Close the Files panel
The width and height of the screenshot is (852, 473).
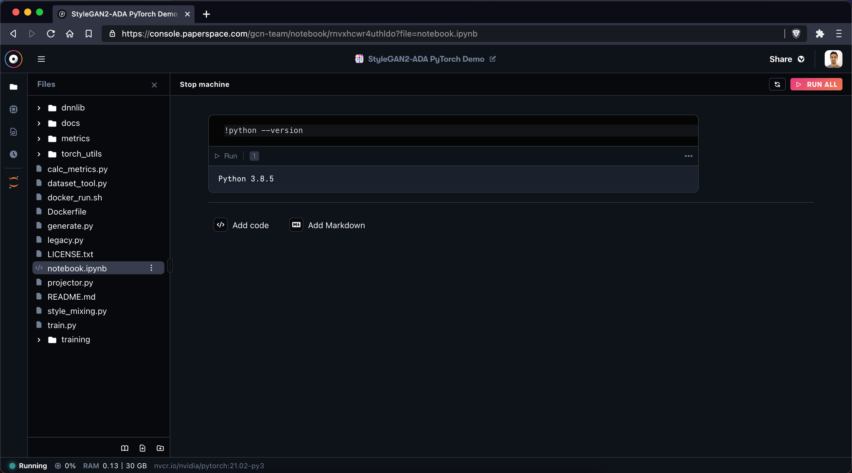tap(154, 85)
